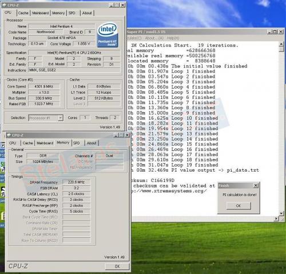Minimize the top CPU-Z window

[112, 5]
